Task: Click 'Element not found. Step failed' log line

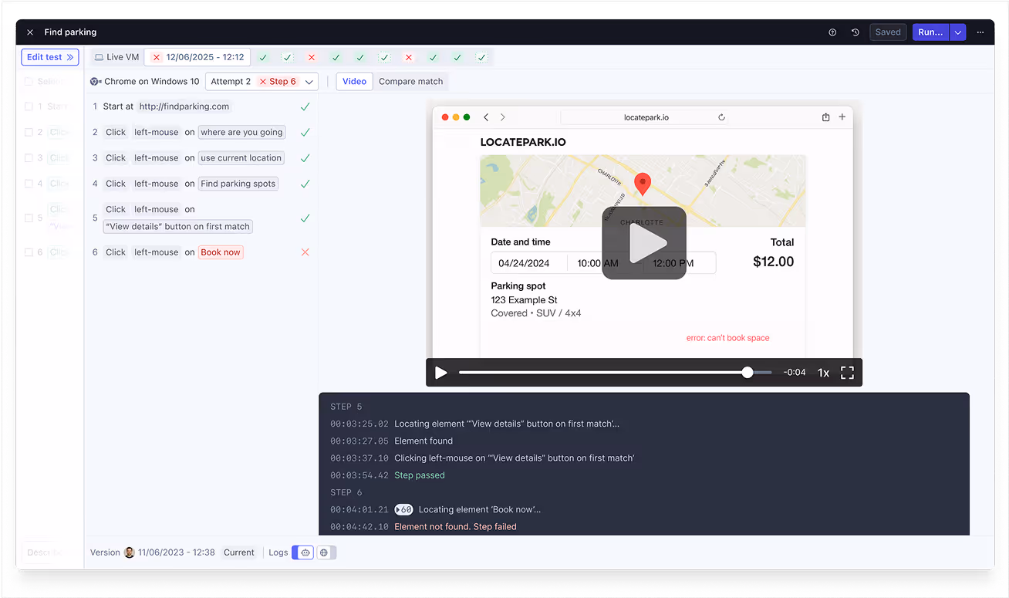Action: 455,526
